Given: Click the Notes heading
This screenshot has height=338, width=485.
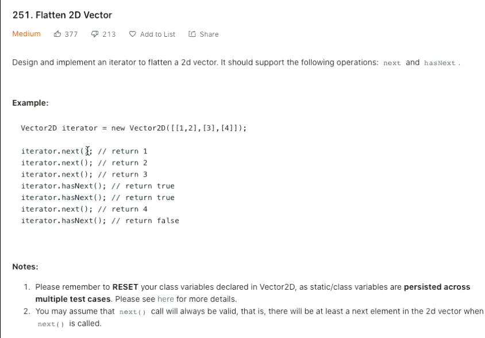Looking at the screenshot, I should click(x=25, y=267).
